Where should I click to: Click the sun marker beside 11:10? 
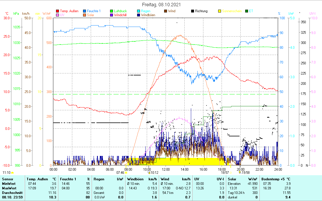pos(12,172)
